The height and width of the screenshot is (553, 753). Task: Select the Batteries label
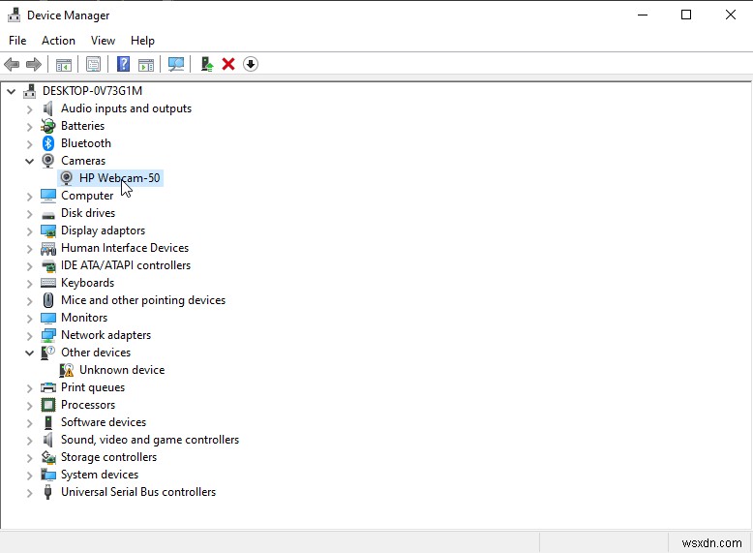point(82,126)
